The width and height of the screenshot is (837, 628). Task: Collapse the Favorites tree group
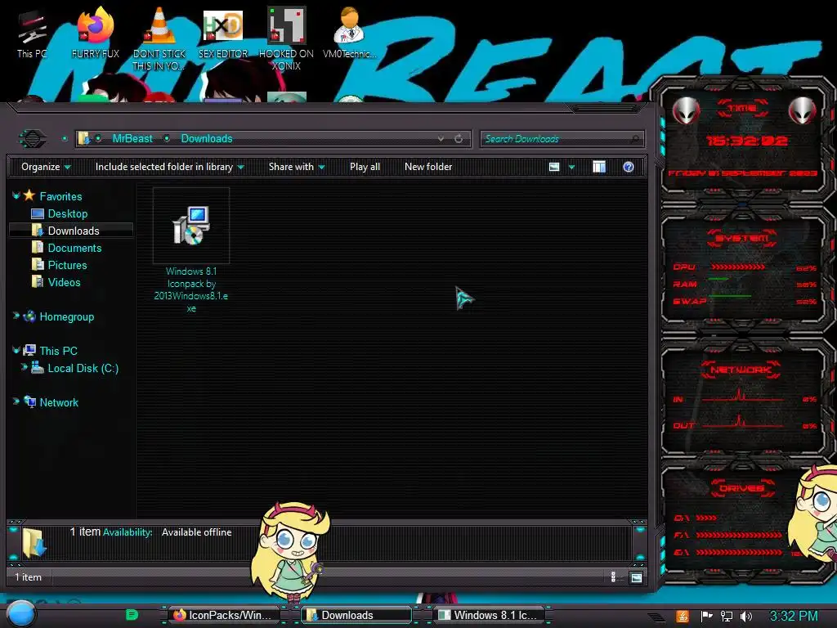pyautogui.click(x=16, y=196)
